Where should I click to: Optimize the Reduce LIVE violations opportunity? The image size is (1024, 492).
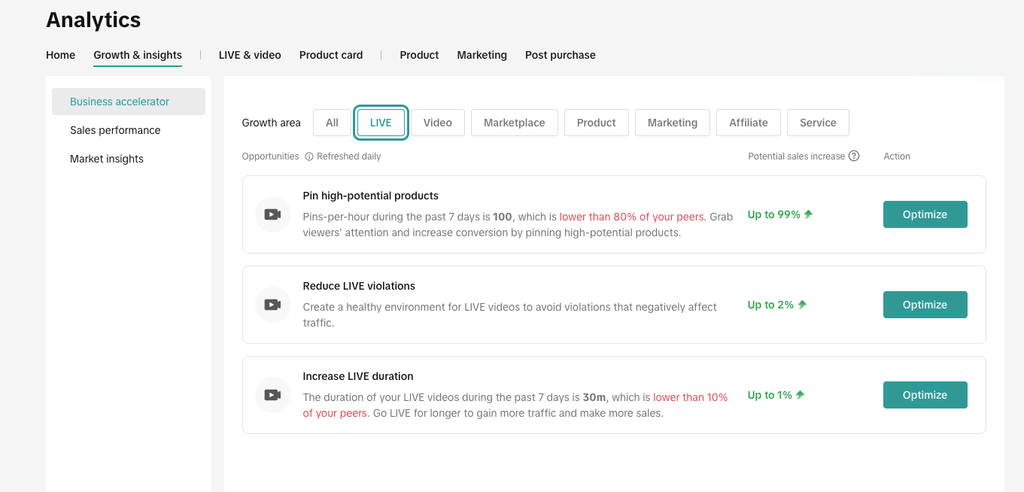click(925, 305)
